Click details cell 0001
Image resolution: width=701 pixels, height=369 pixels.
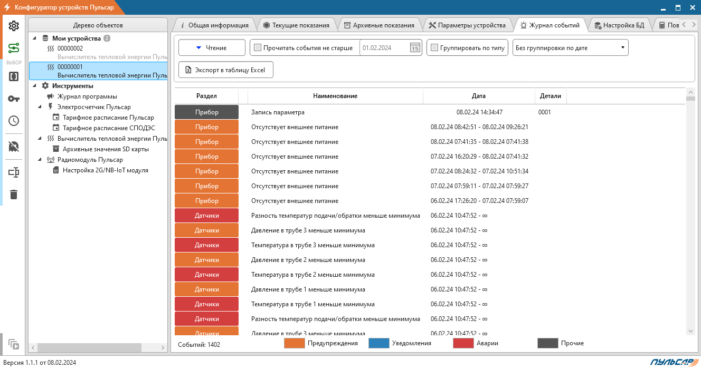tap(544, 112)
